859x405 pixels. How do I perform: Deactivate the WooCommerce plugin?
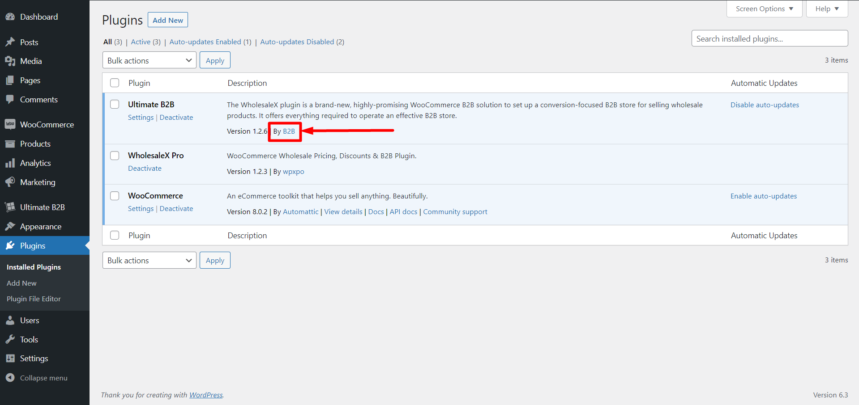[176, 208]
